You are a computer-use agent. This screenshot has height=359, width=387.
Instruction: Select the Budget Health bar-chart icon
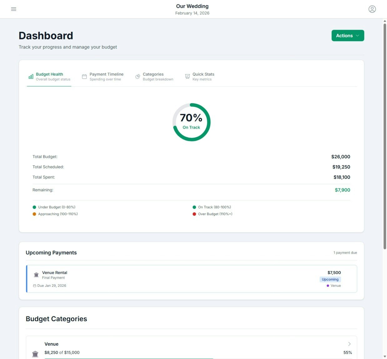pyautogui.click(x=31, y=76)
